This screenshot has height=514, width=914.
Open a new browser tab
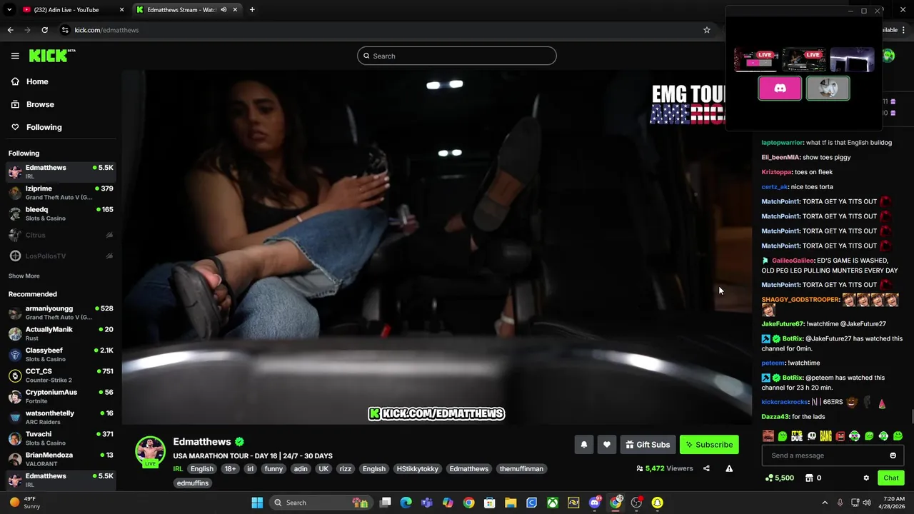tap(252, 10)
